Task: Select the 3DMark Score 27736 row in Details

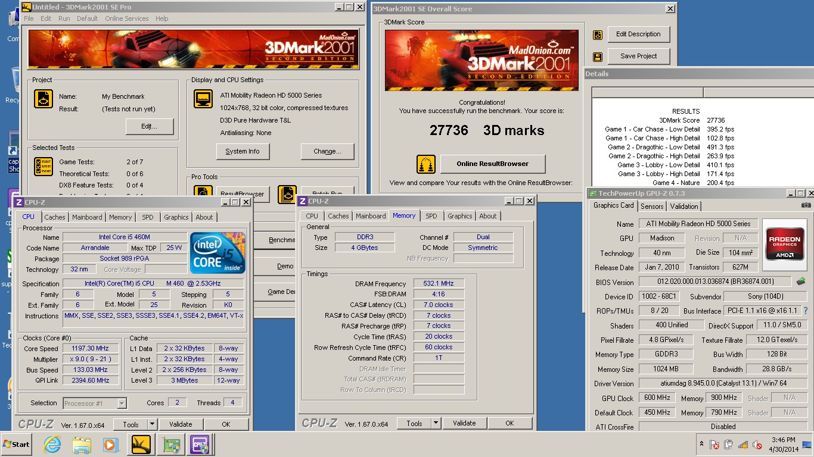Action: tap(703, 120)
